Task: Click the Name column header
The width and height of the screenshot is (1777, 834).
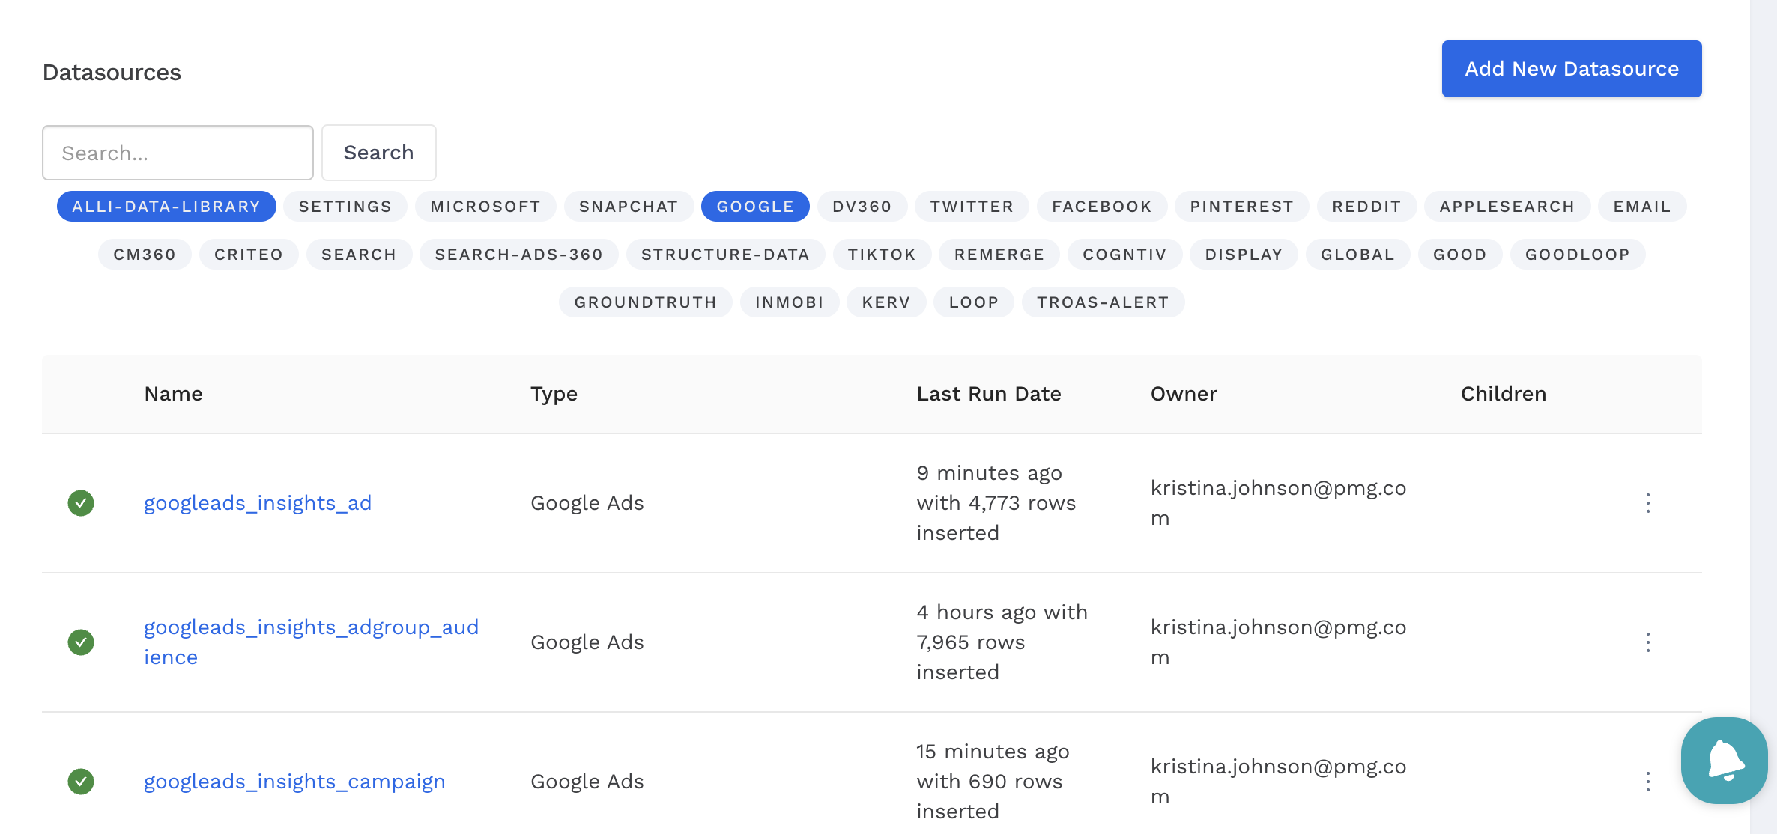Action: pyautogui.click(x=173, y=394)
